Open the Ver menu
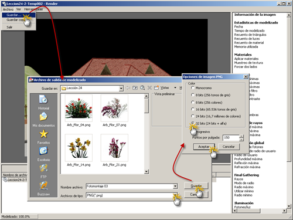Image resolution: width=293 pixels, height=220 pixels. tap(19, 9)
